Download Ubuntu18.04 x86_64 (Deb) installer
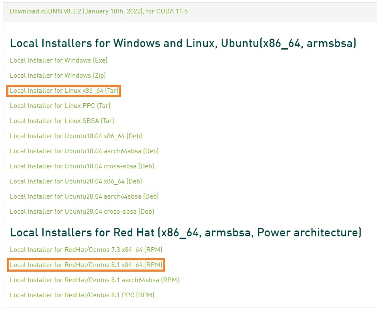 coord(76,136)
